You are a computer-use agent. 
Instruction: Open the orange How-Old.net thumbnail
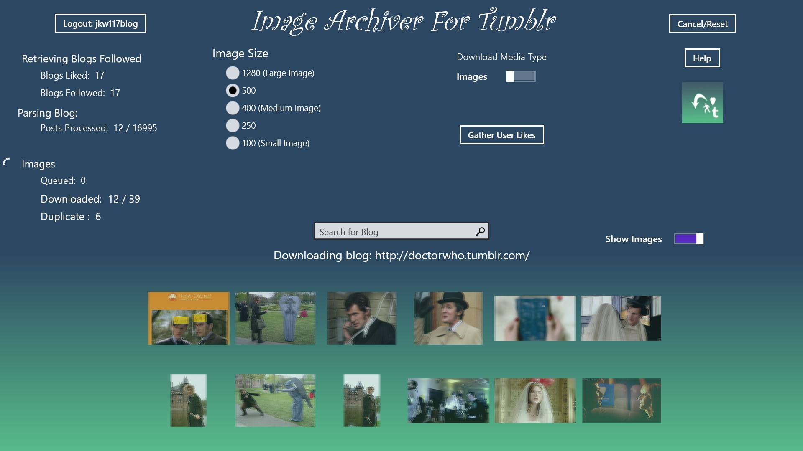(189, 318)
